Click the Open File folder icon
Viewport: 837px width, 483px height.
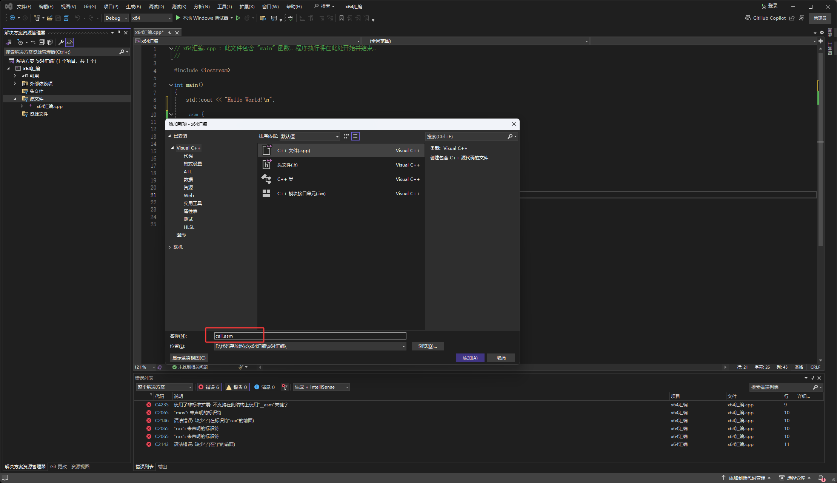[49, 18]
